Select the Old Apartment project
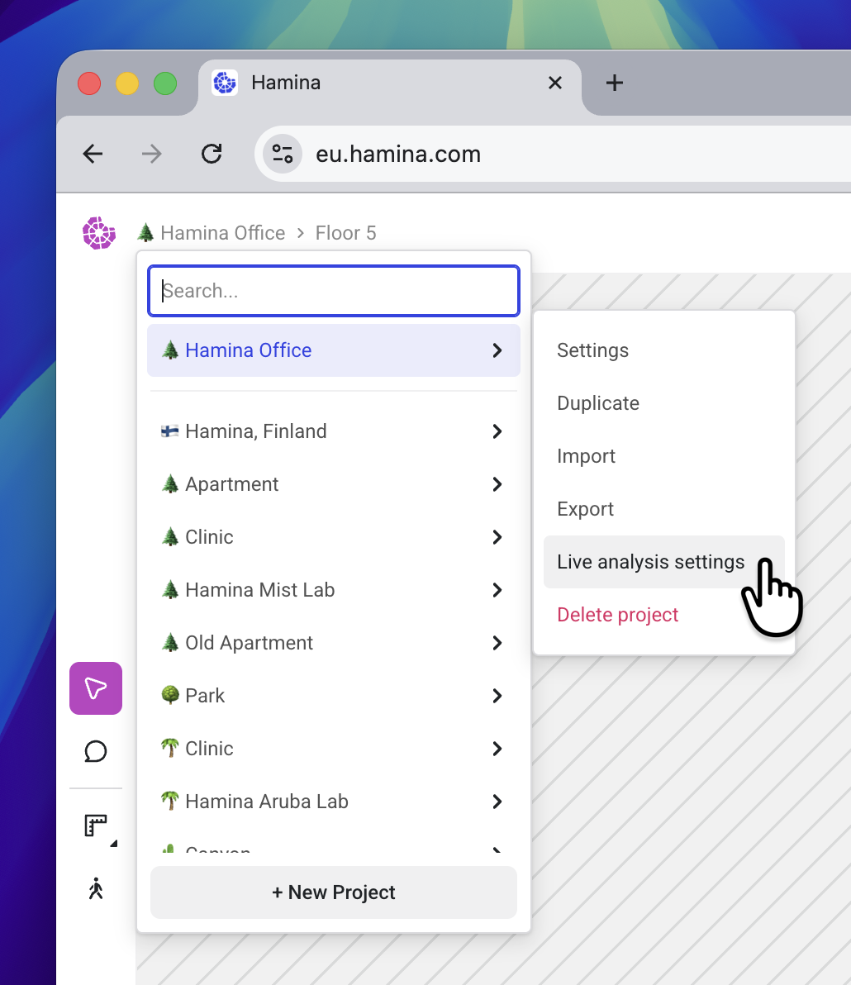This screenshot has width=851, height=985. pyautogui.click(x=249, y=643)
